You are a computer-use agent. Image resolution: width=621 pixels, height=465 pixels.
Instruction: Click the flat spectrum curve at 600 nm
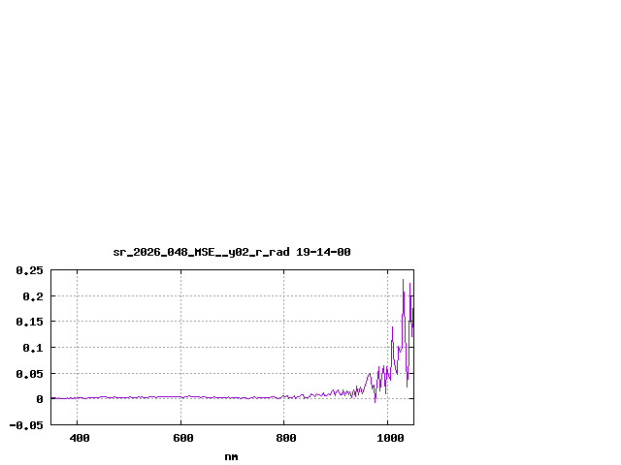tap(180, 396)
